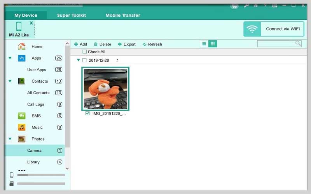Click the 2019-12-20 date label
Screen dimensions: 311x194
tap(99, 61)
